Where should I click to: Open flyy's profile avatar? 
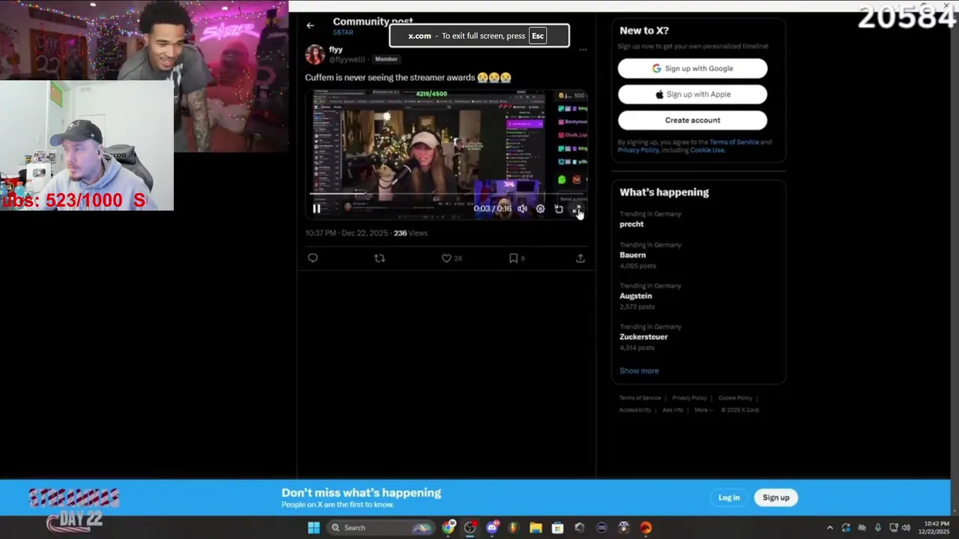click(x=315, y=55)
